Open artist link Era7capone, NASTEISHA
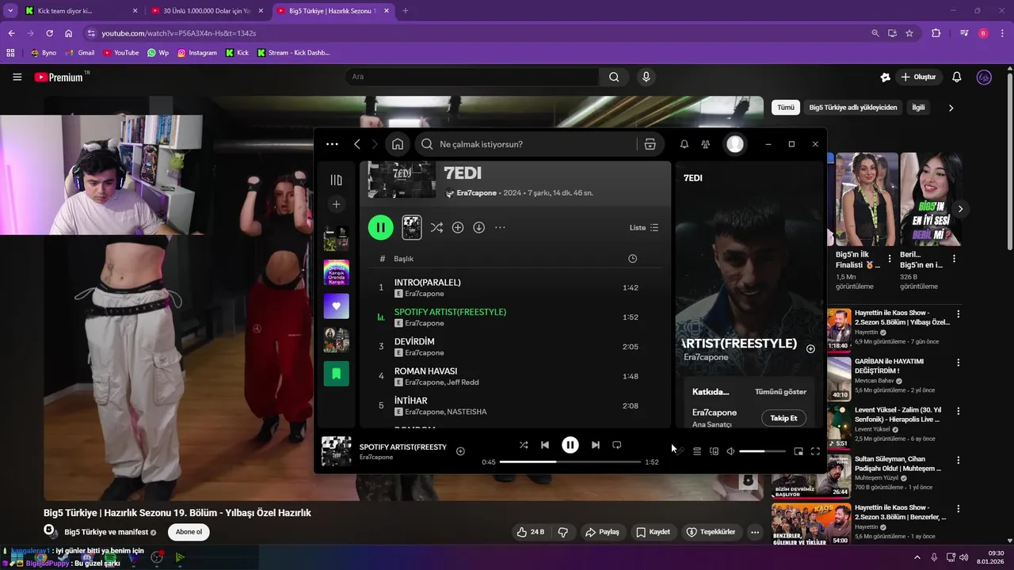 (445, 412)
